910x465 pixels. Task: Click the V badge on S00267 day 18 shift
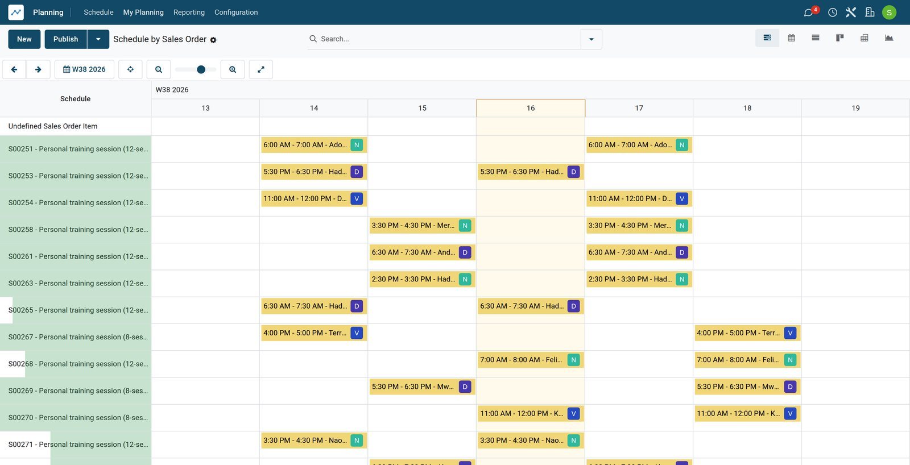pos(790,333)
